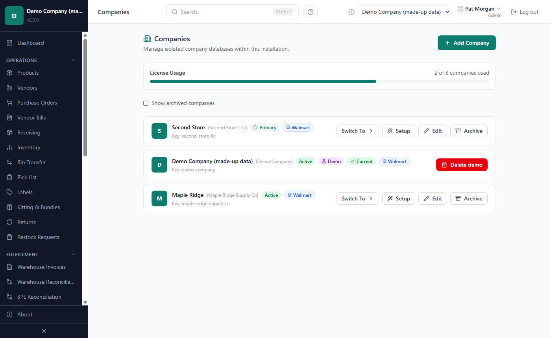Open Inventory page
The image size is (551, 338).
(x=41, y=147)
